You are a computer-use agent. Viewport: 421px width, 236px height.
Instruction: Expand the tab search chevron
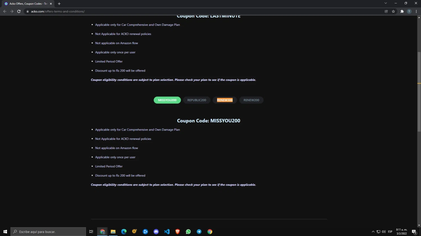point(386,3)
